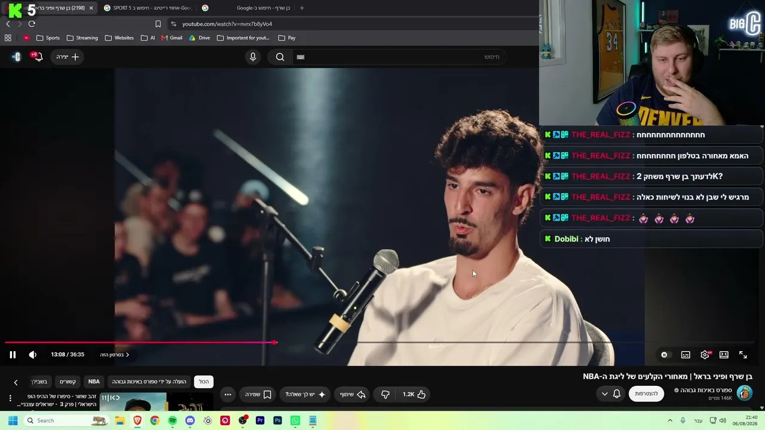
Task: Open WhatsApp from the taskbar
Action: (295, 420)
